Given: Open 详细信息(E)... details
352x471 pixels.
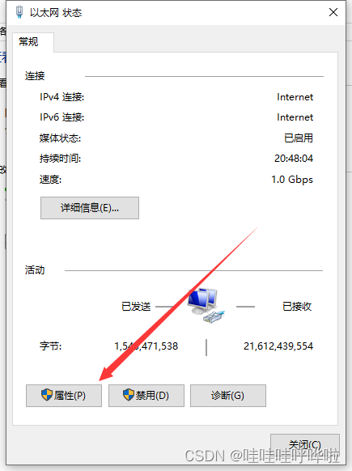Looking at the screenshot, I should 90,208.
